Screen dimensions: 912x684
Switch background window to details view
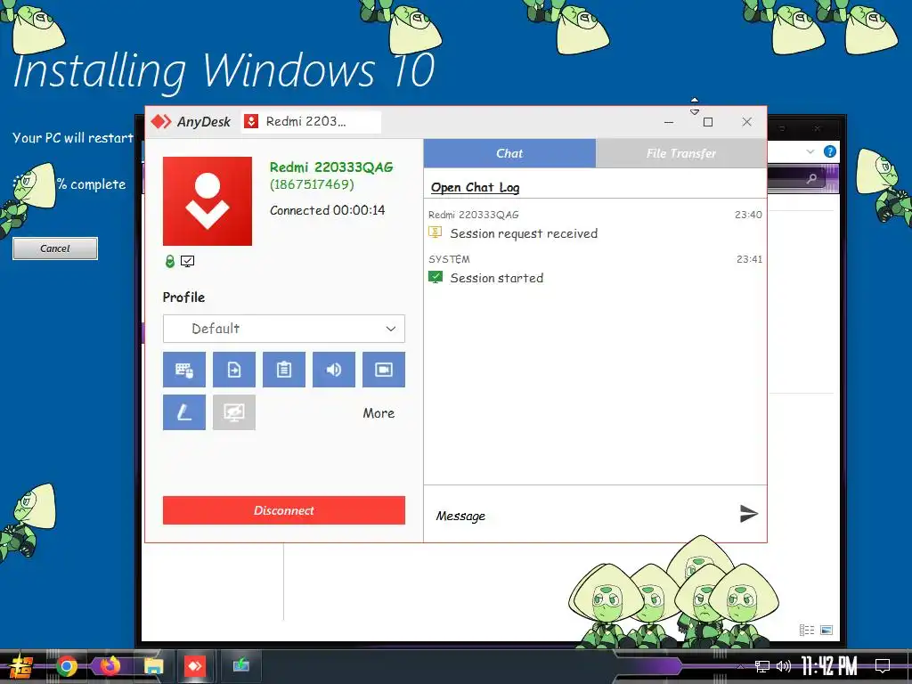[807, 630]
